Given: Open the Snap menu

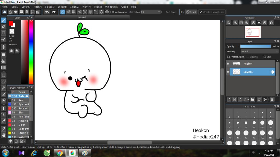Looking at the screenshot, I should (x=62, y=7).
